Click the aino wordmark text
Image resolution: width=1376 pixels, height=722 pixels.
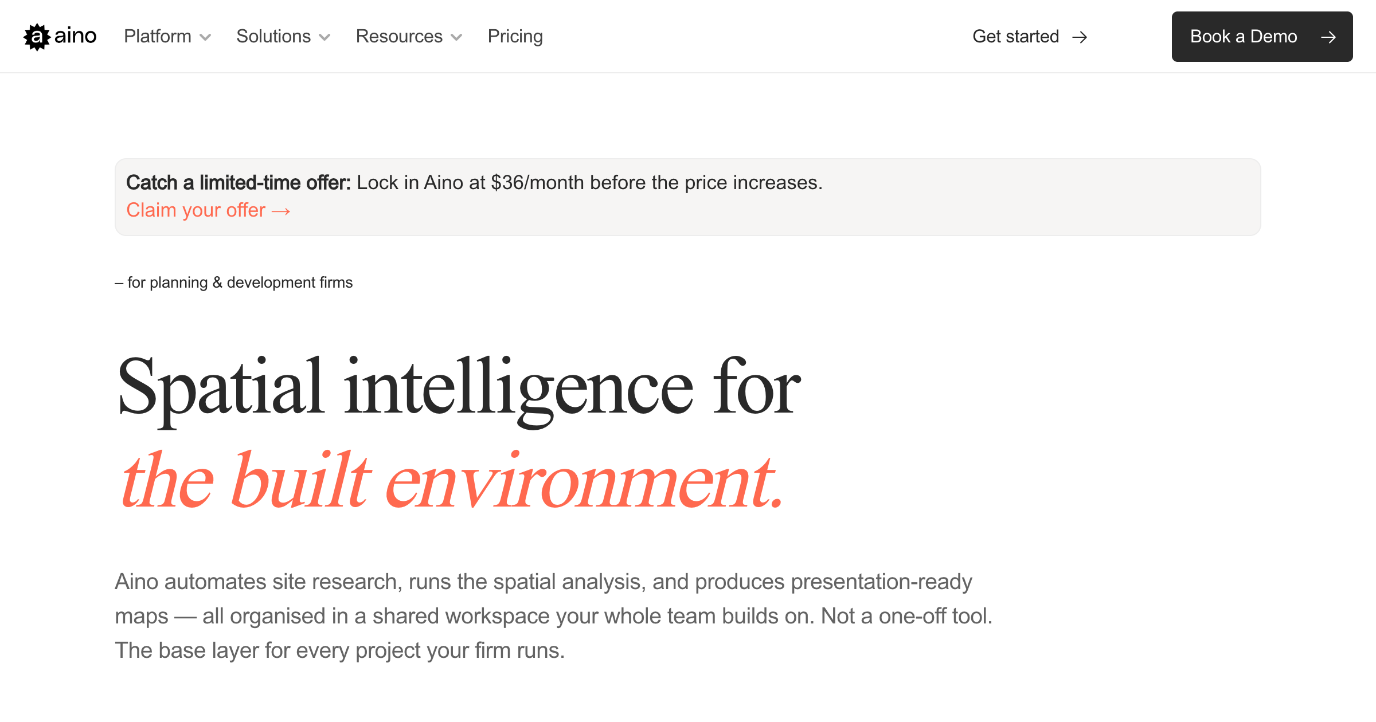tap(75, 36)
